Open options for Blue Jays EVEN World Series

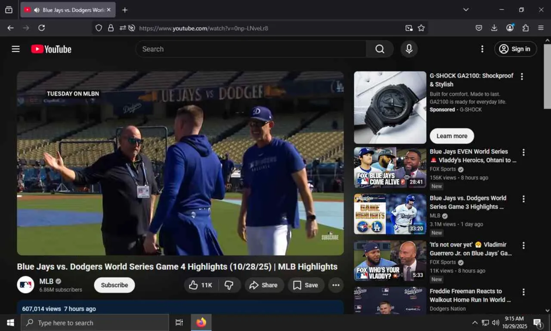[523, 152]
